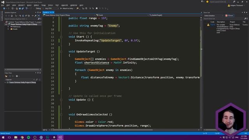Screen dimensions: 249x140
Task: Open the Class View search dropdown
Action: pyautogui.click(x=34, y=80)
